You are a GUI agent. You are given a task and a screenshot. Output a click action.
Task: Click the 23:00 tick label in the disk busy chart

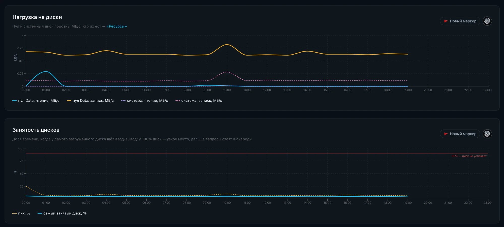pos(487,203)
